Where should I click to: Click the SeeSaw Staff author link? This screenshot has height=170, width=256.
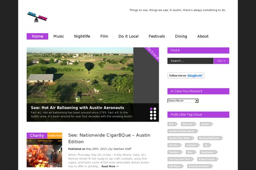pyautogui.click(x=122, y=149)
